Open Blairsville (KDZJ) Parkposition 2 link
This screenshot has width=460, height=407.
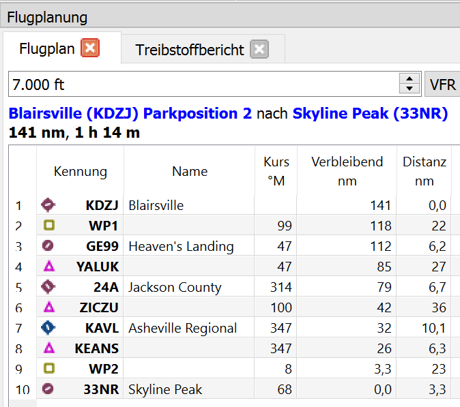[130, 113]
